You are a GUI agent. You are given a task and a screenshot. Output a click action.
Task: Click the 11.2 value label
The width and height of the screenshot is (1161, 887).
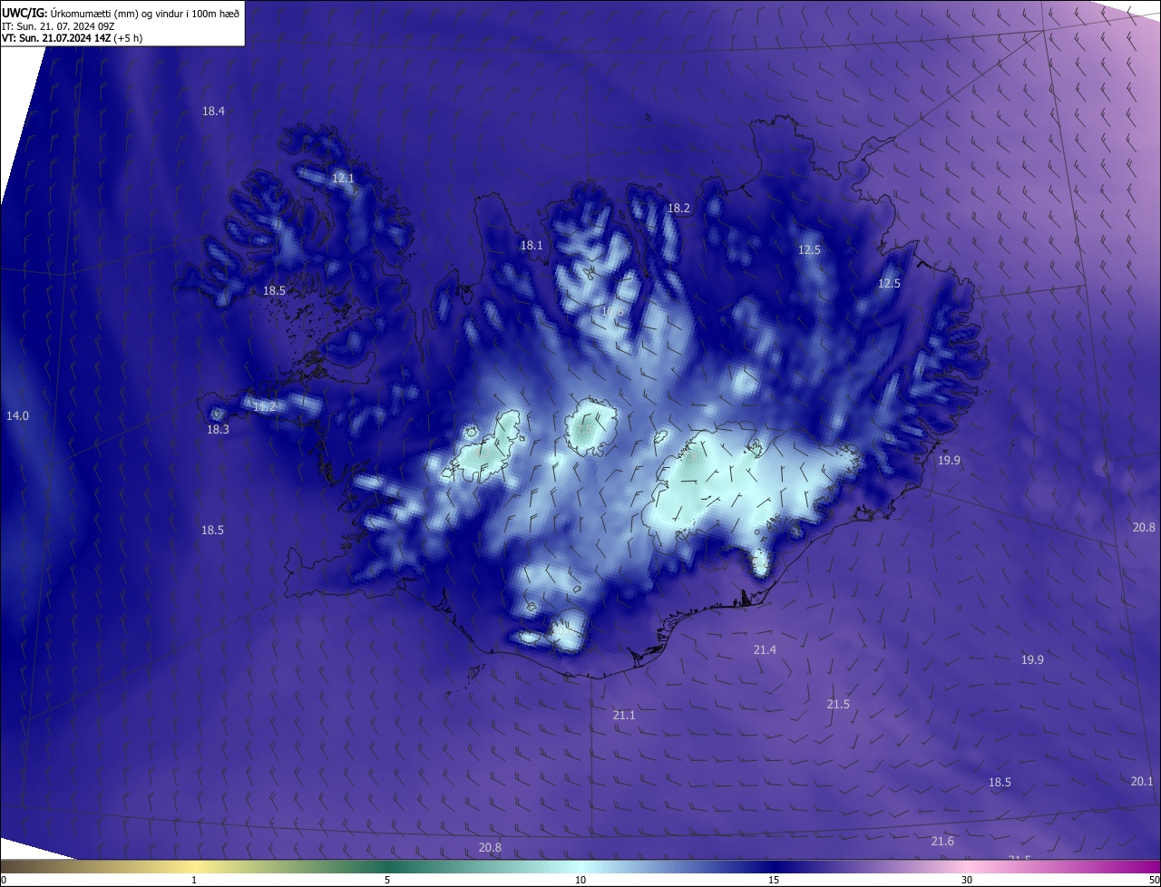click(264, 406)
